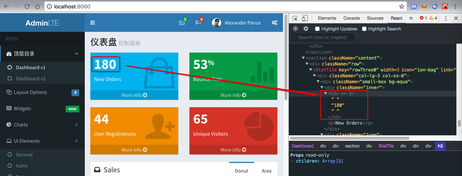Open Widgets in the sidebar
Screen dimensions: 462x176
coord(42,108)
